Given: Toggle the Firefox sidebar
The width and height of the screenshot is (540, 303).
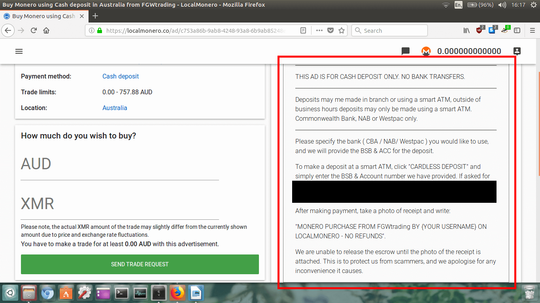Looking at the screenshot, I should (x=517, y=30).
